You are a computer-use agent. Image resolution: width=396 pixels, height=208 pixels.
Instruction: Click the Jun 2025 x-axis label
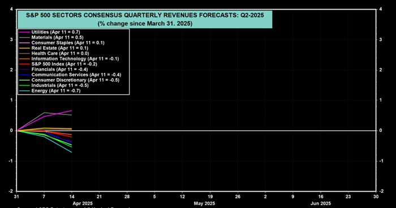[x=320, y=203]
